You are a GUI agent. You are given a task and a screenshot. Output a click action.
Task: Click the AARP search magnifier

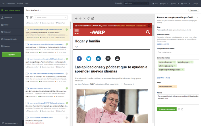148,32
